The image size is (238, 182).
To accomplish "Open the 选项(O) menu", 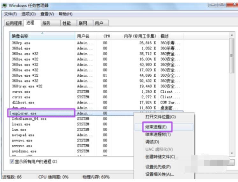I will pos(28,14).
